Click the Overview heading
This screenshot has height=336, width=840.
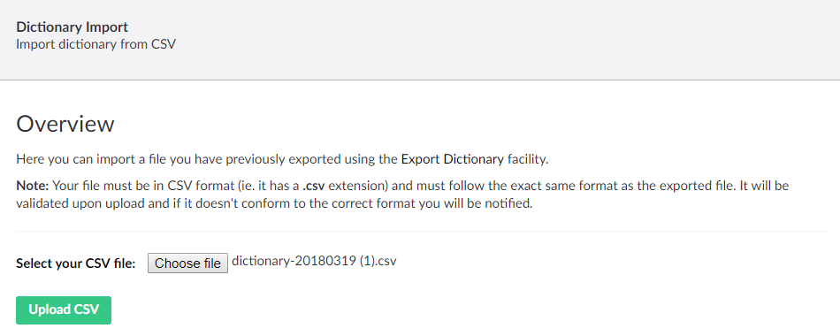point(65,124)
